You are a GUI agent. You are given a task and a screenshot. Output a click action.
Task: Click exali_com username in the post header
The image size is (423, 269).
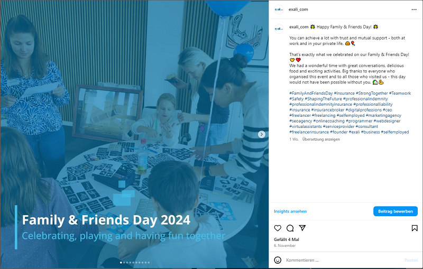click(298, 10)
